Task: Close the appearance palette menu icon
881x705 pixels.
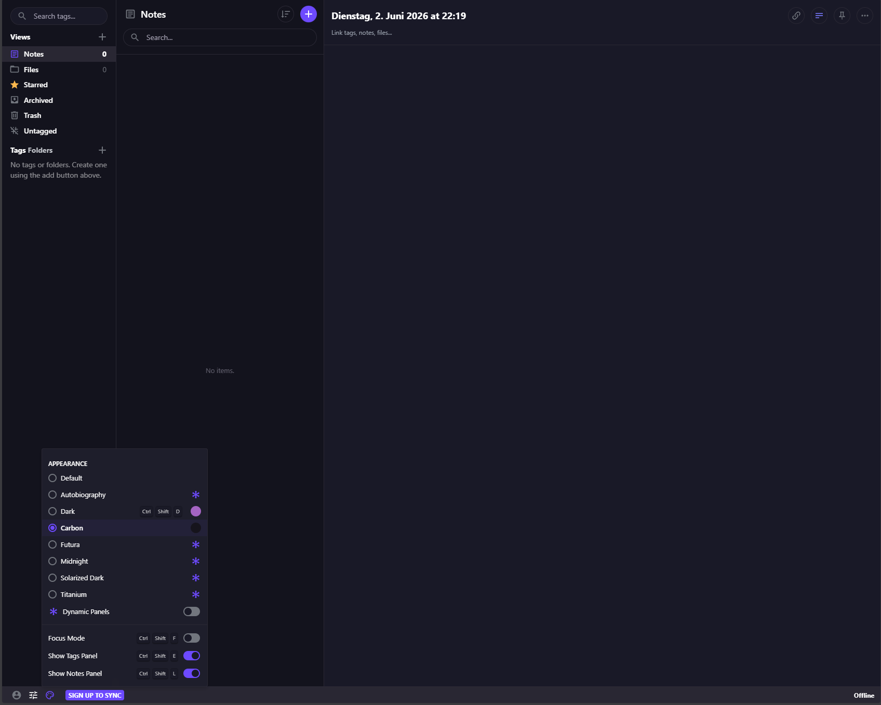Action: tap(50, 695)
